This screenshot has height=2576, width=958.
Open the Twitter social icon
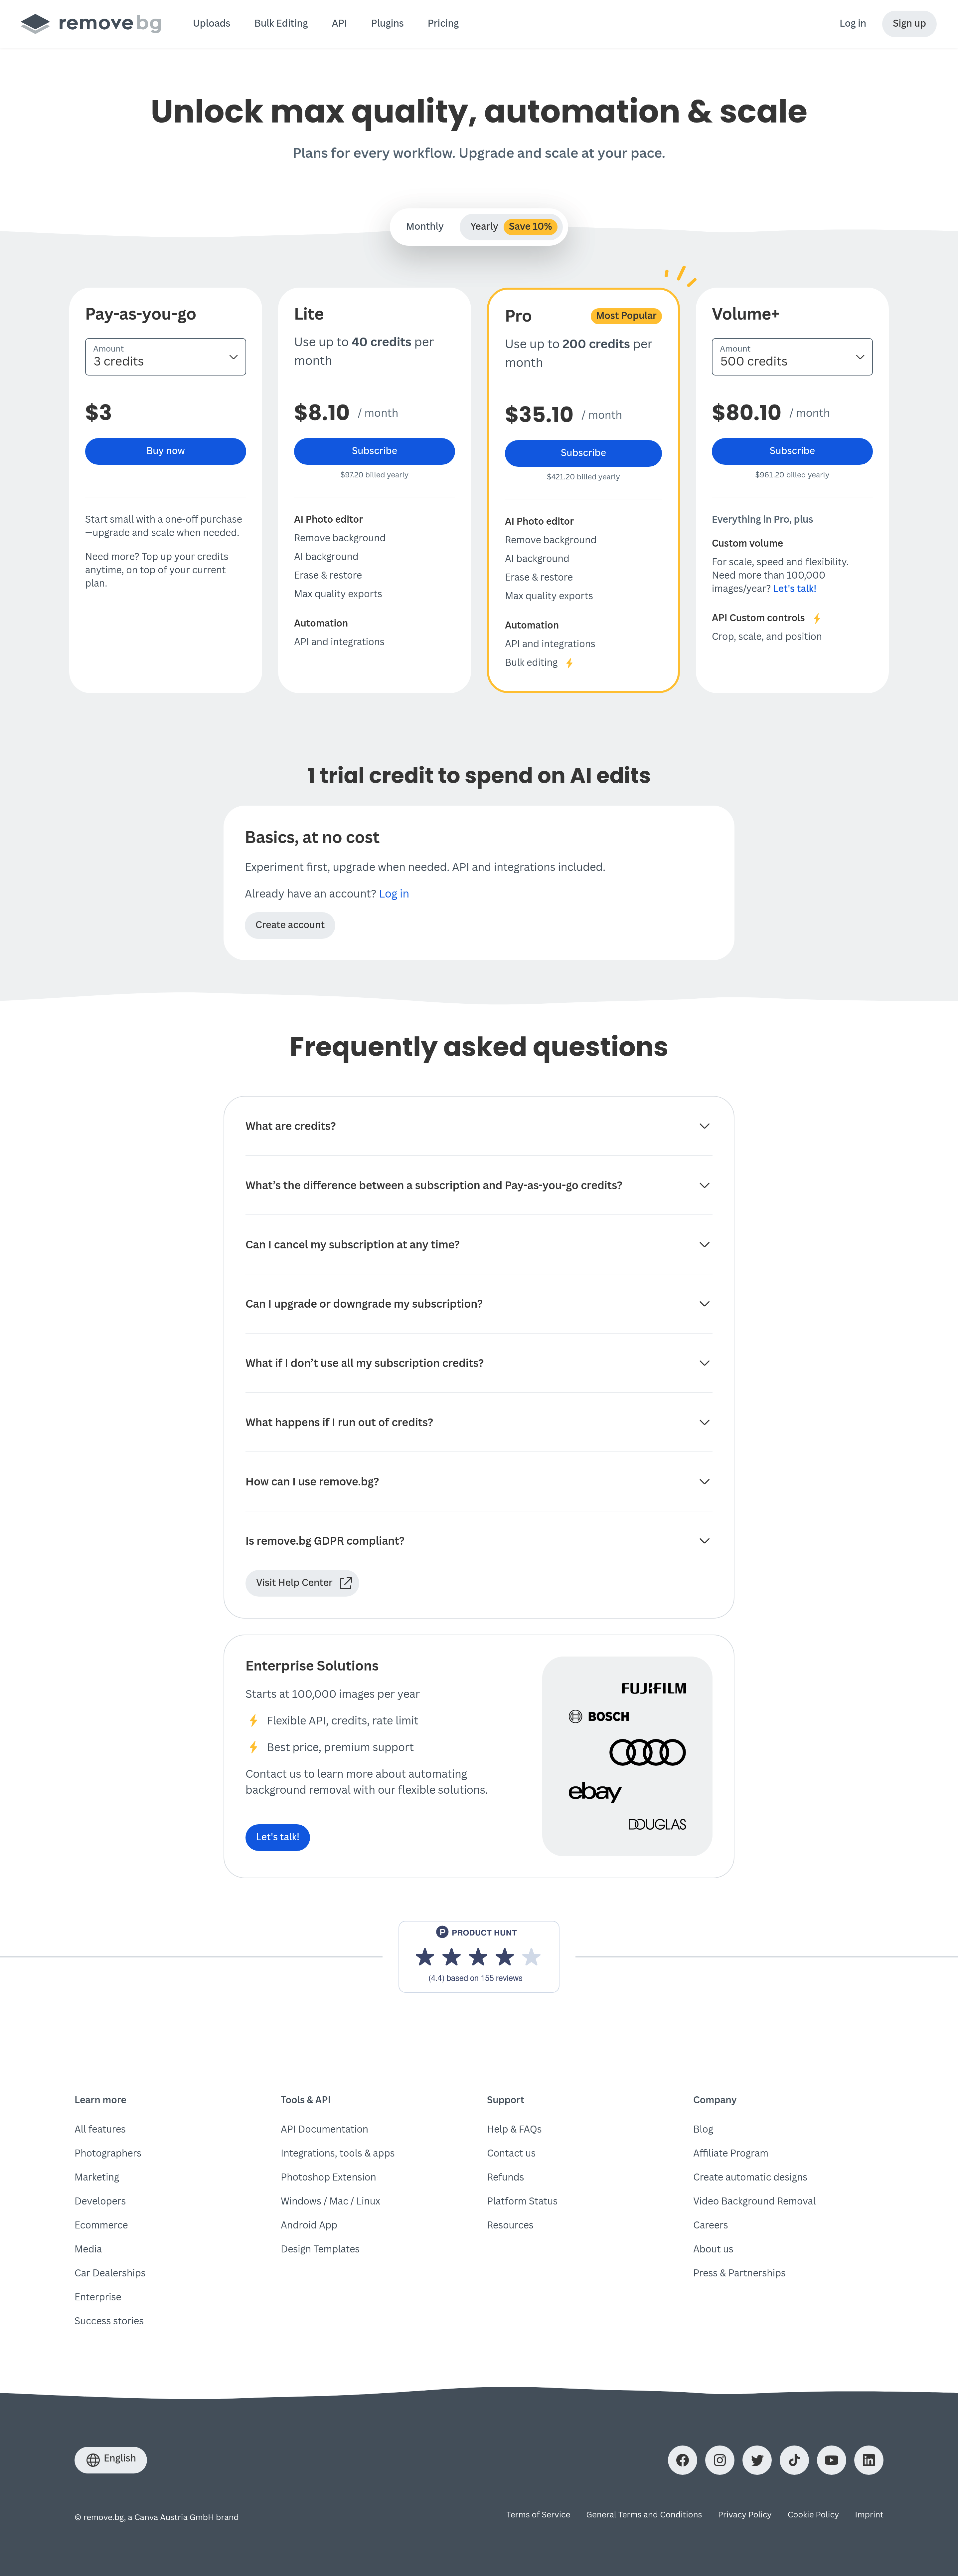point(757,2460)
